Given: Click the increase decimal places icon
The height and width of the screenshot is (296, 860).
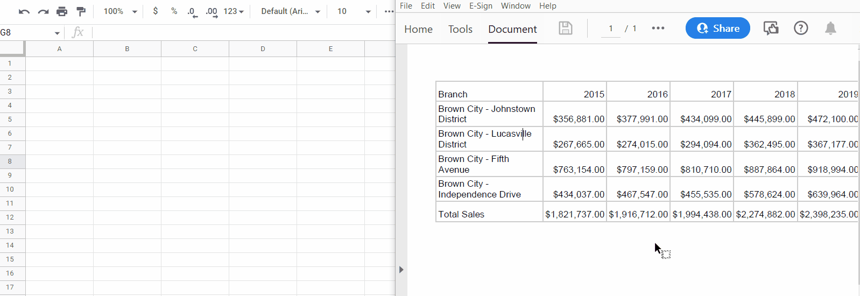Looking at the screenshot, I should tap(212, 12).
